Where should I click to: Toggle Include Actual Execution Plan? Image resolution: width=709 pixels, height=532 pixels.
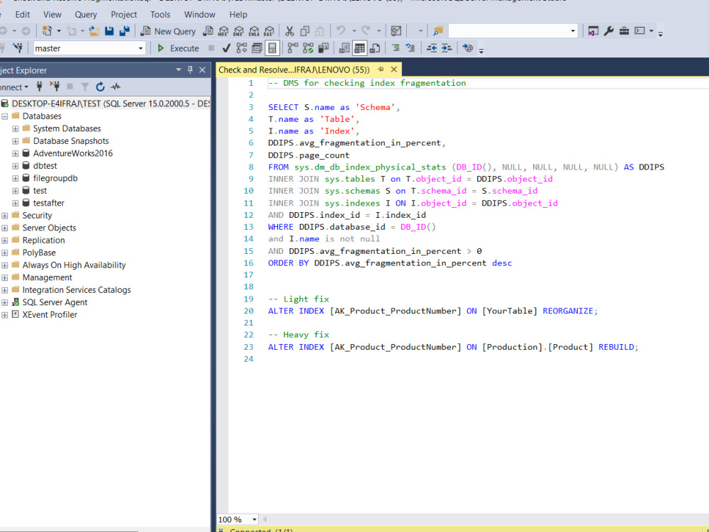pyautogui.click(x=293, y=48)
